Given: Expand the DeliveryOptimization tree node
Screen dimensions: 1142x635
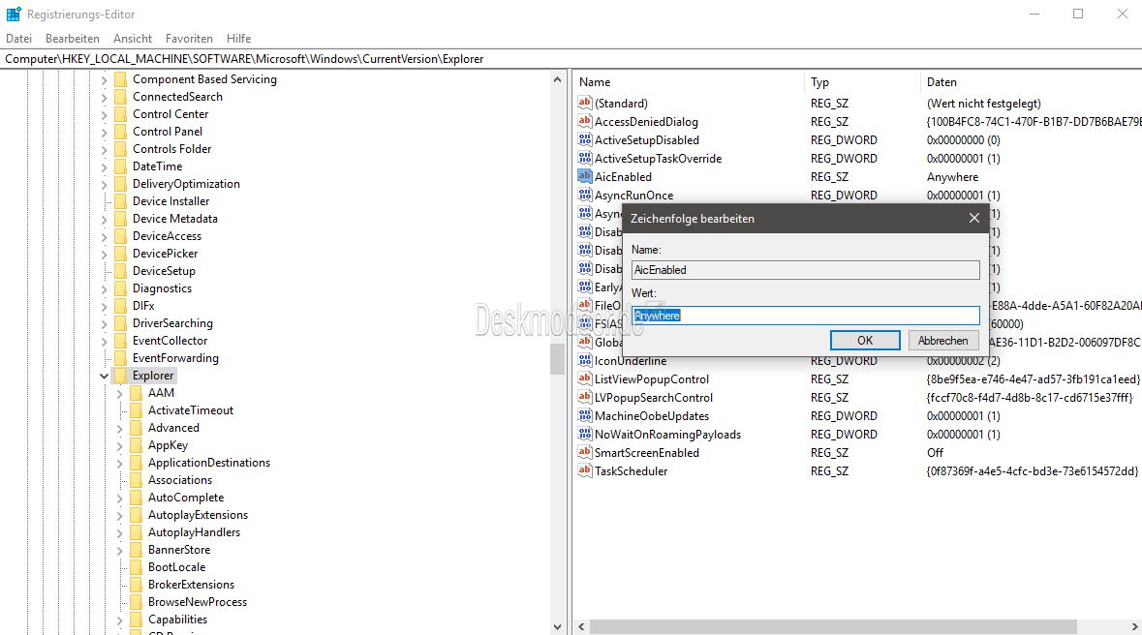Looking at the screenshot, I should [105, 184].
